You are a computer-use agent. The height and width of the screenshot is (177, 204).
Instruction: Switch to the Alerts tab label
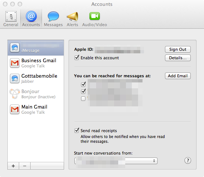pos(73,25)
